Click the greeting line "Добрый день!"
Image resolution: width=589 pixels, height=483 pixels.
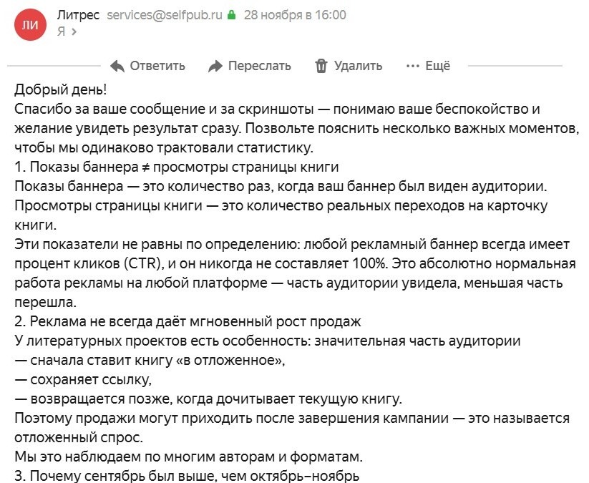point(60,89)
